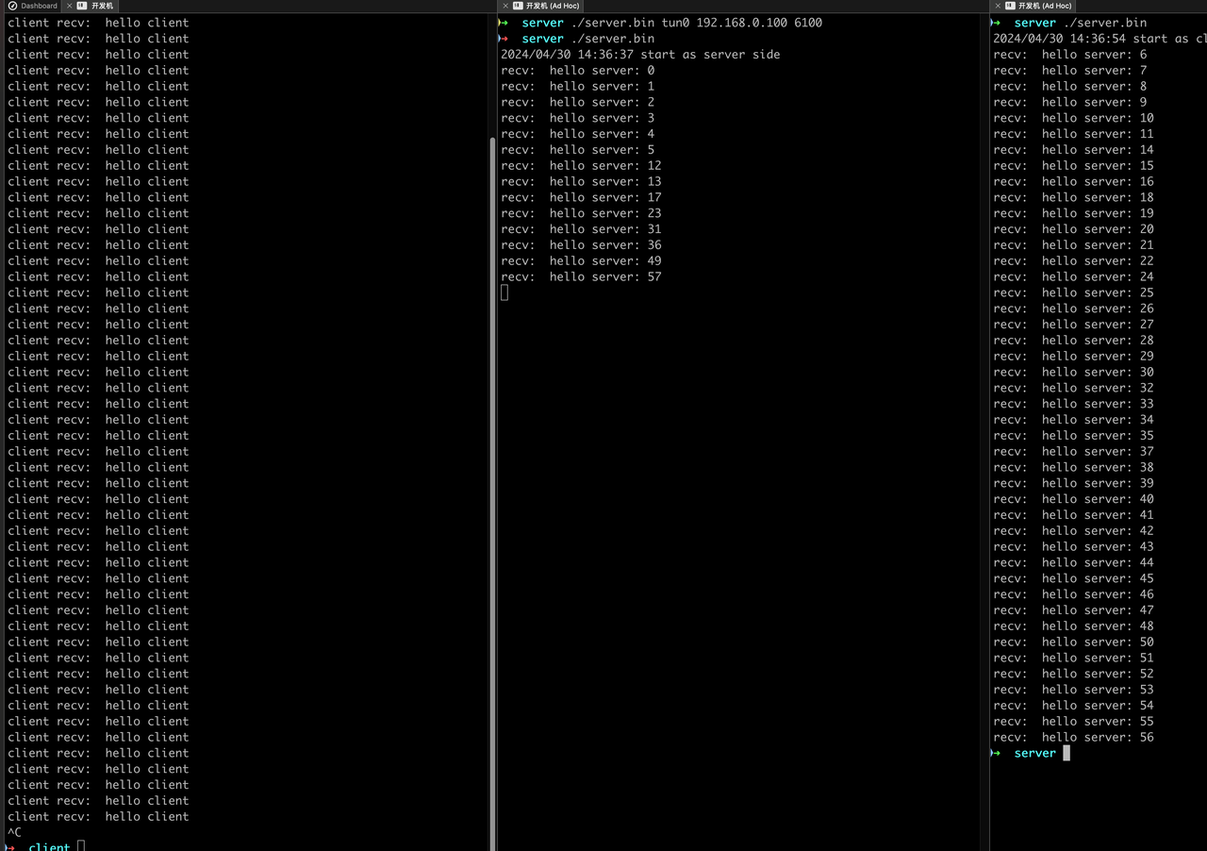
Task: Click the 'hello server: 57' line
Action: [581, 276]
